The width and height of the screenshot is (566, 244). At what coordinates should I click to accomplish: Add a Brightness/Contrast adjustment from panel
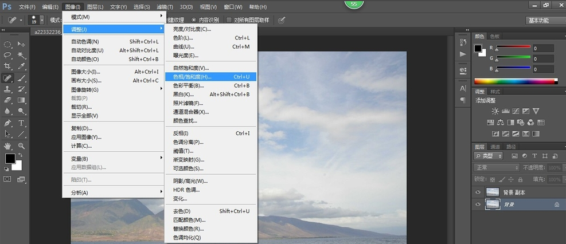pos(495,111)
